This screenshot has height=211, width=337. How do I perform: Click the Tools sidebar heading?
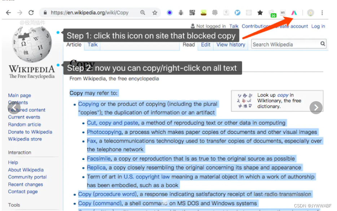14,205
